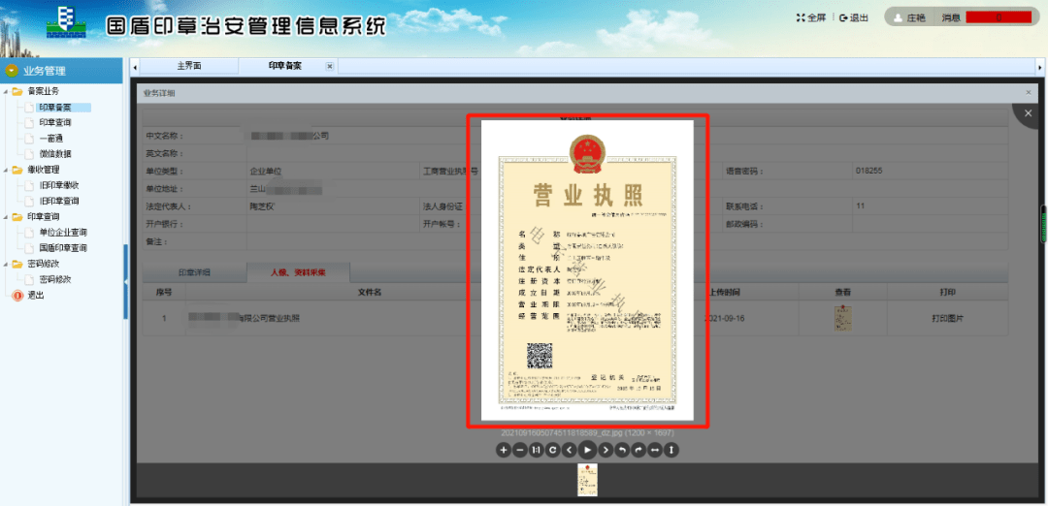Click the 文件名 column header

(370, 293)
